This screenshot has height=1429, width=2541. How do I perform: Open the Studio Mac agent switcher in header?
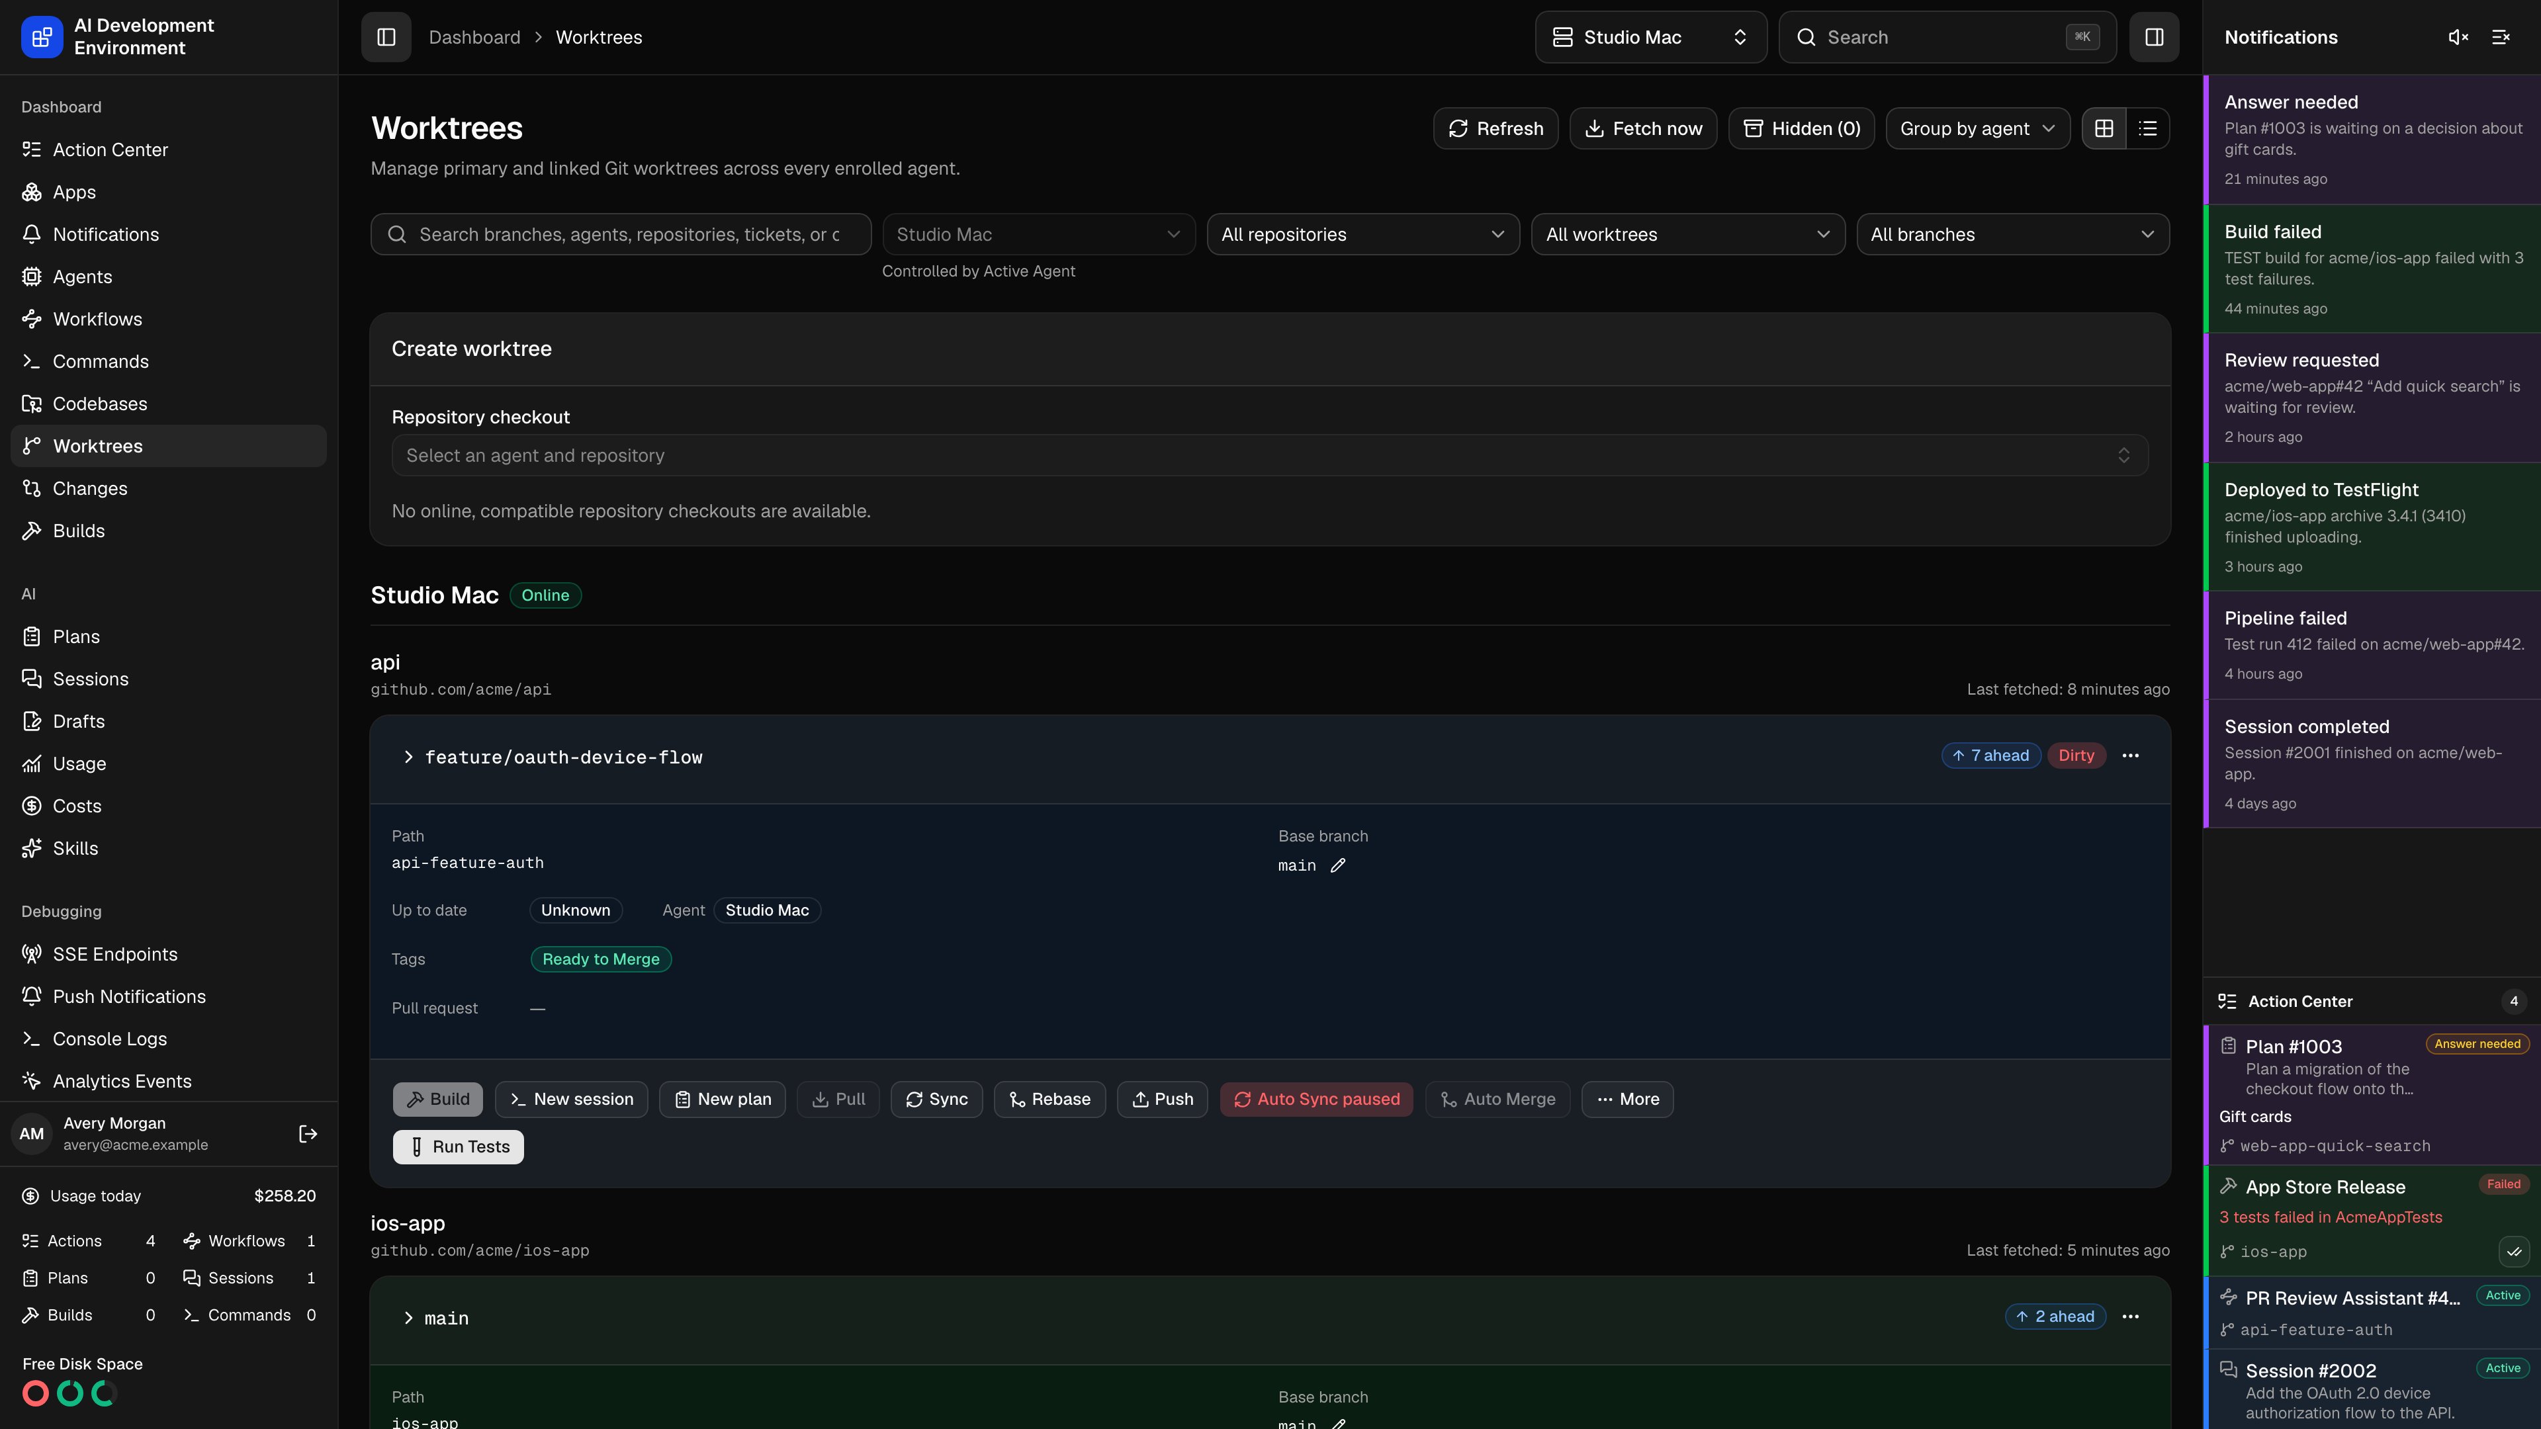tap(1650, 38)
